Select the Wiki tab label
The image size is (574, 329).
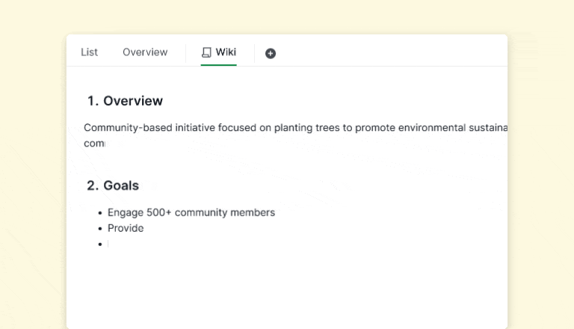226,52
